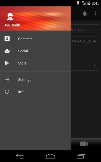Open the Settings menu item
Image resolution: width=101 pixels, height=162 pixels.
coord(35,80)
